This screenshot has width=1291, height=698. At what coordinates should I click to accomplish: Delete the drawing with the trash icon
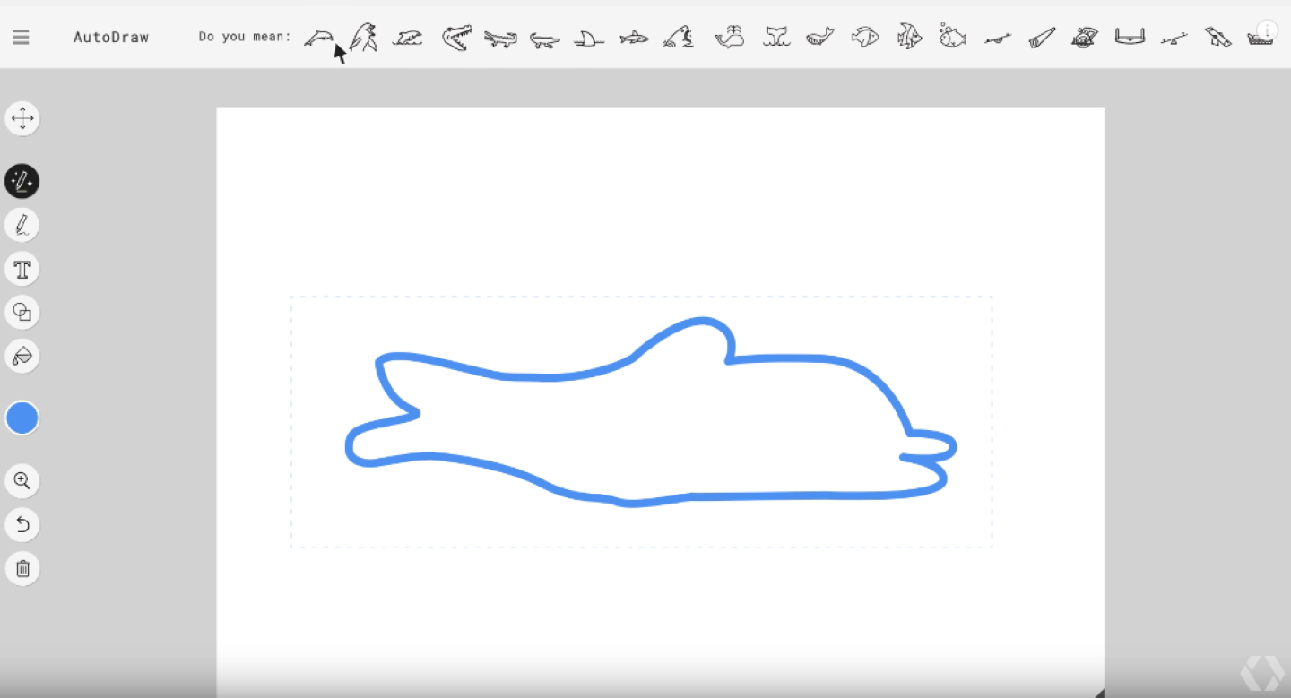[22, 568]
